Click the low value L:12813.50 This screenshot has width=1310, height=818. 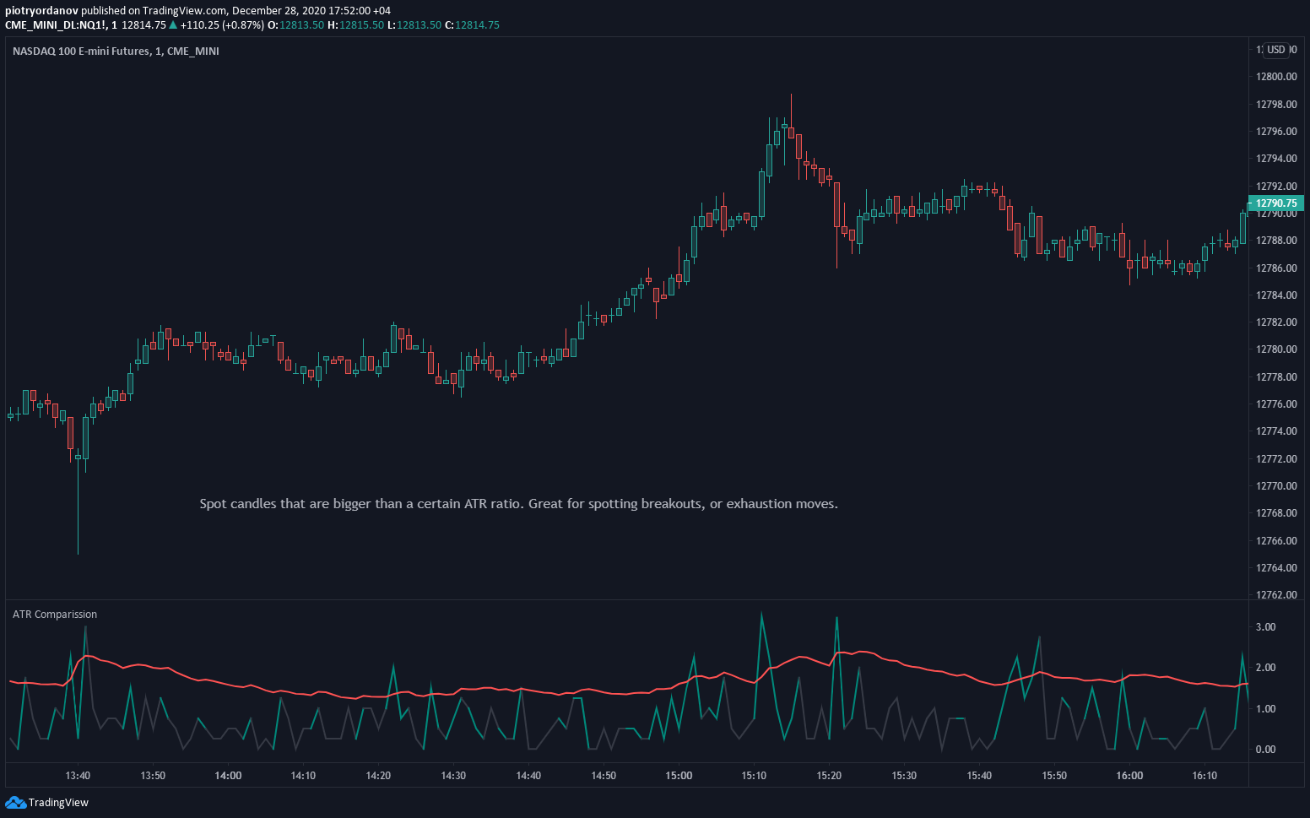coord(414,24)
